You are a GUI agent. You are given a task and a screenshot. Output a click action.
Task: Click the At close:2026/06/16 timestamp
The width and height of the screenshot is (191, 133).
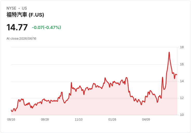(x=21, y=39)
